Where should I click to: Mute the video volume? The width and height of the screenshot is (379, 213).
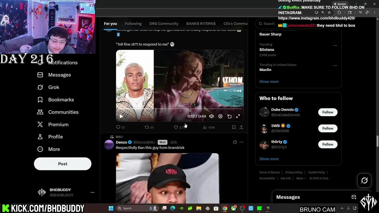(x=211, y=116)
